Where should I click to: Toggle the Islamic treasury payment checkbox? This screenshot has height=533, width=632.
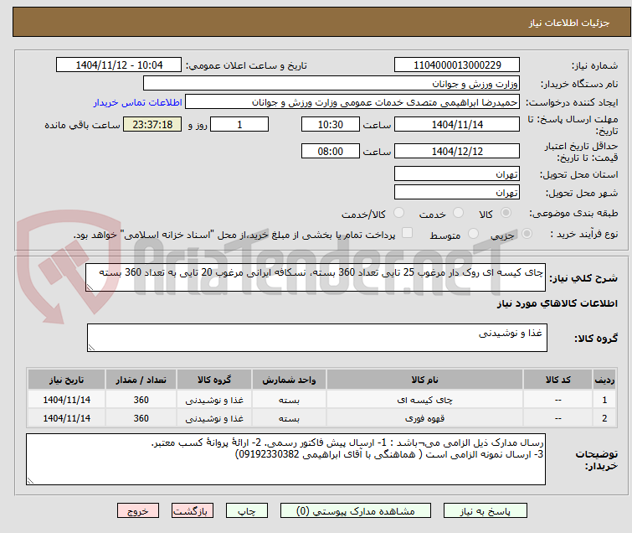(x=408, y=233)
